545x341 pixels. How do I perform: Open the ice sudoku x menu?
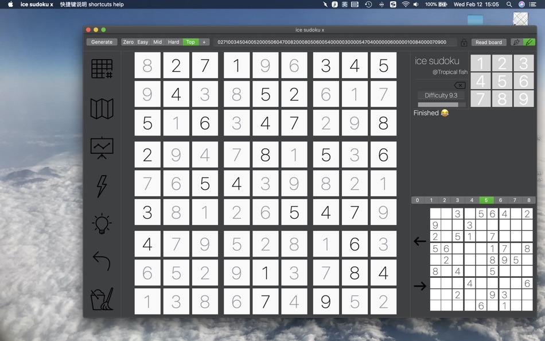click(x=37, y=4)
